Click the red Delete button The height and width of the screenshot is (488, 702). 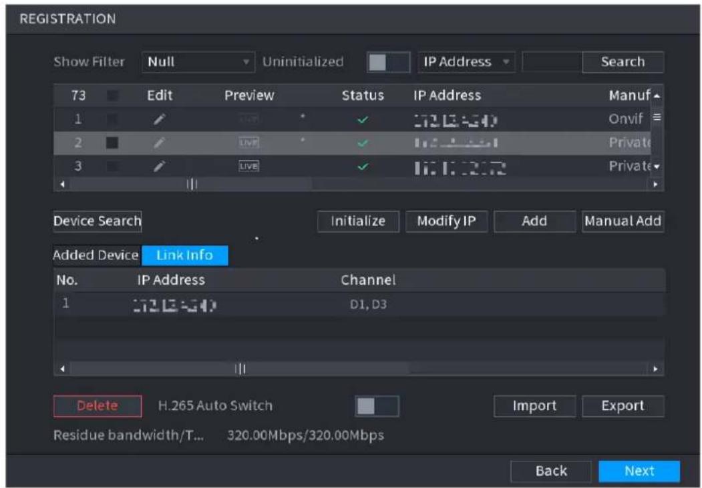click(97, 406)
